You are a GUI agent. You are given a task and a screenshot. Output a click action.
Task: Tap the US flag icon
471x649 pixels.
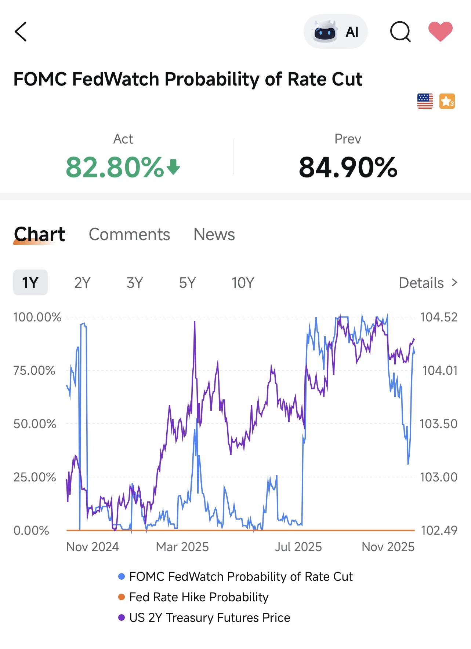click(425, 101)
